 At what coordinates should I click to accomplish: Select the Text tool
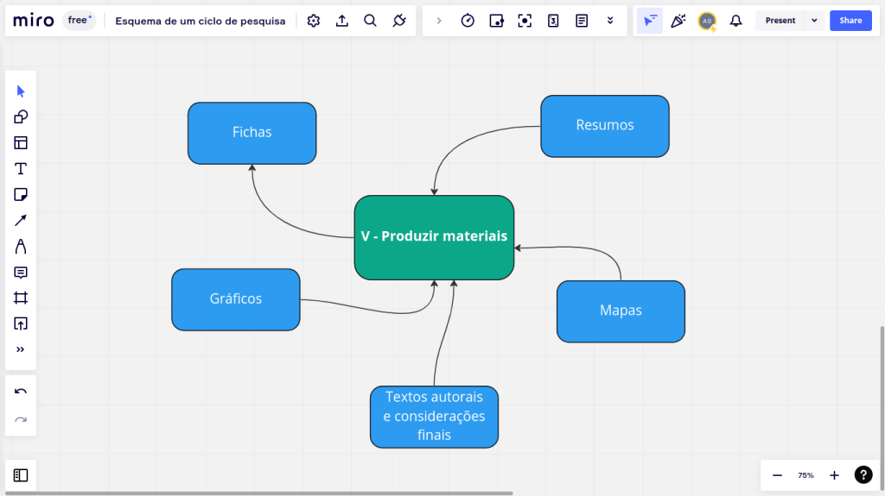pyautogui.click(x=21, y=169)
